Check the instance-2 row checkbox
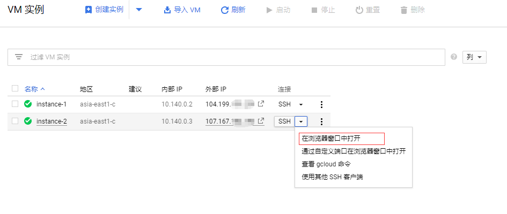Viewport: 507px width, 214px height. 15,121
